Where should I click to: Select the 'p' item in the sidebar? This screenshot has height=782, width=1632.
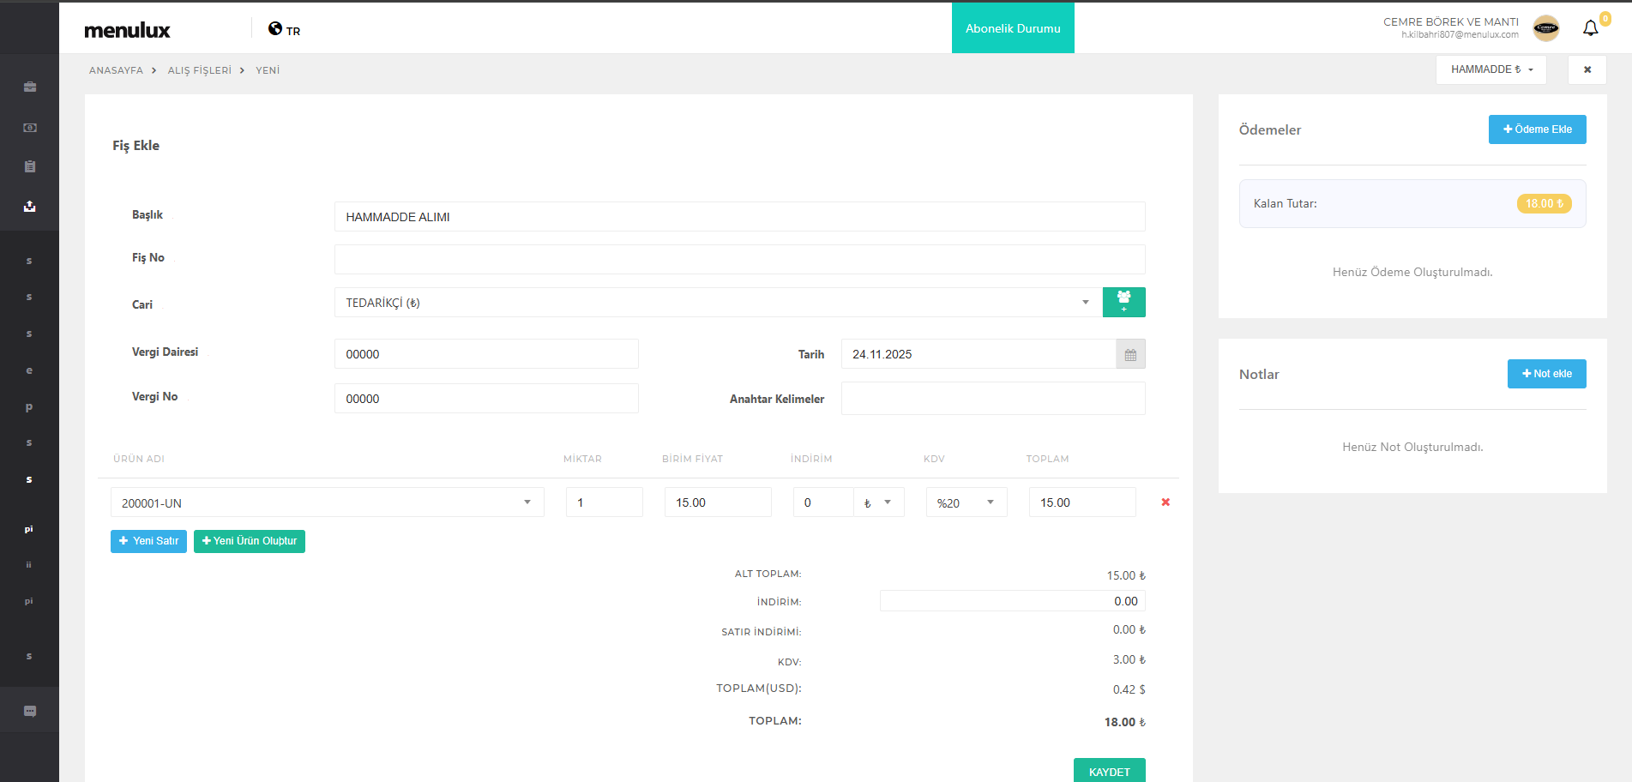29,407
